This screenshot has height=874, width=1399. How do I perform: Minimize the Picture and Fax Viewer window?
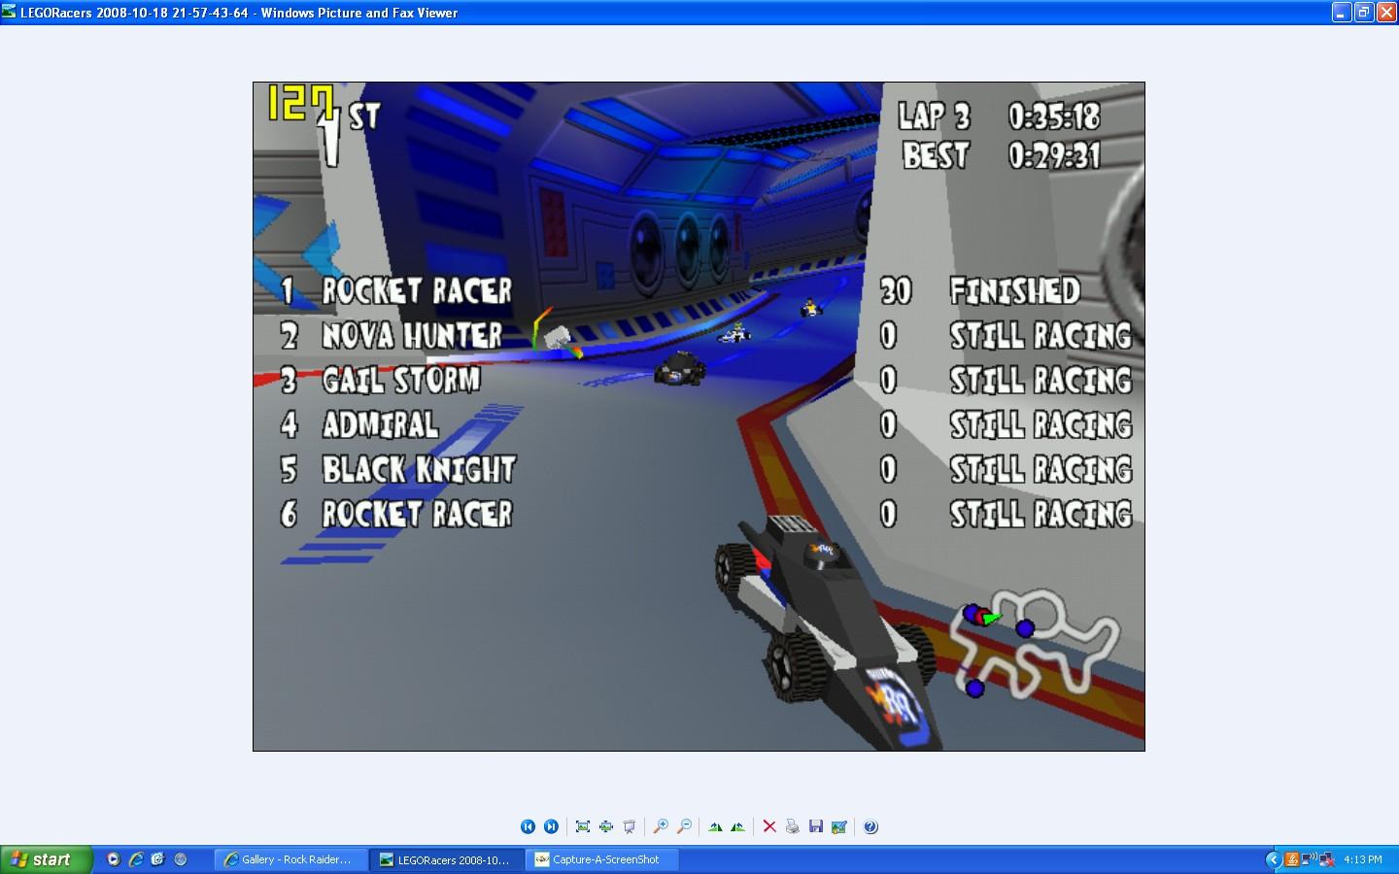click(1342, 12)
